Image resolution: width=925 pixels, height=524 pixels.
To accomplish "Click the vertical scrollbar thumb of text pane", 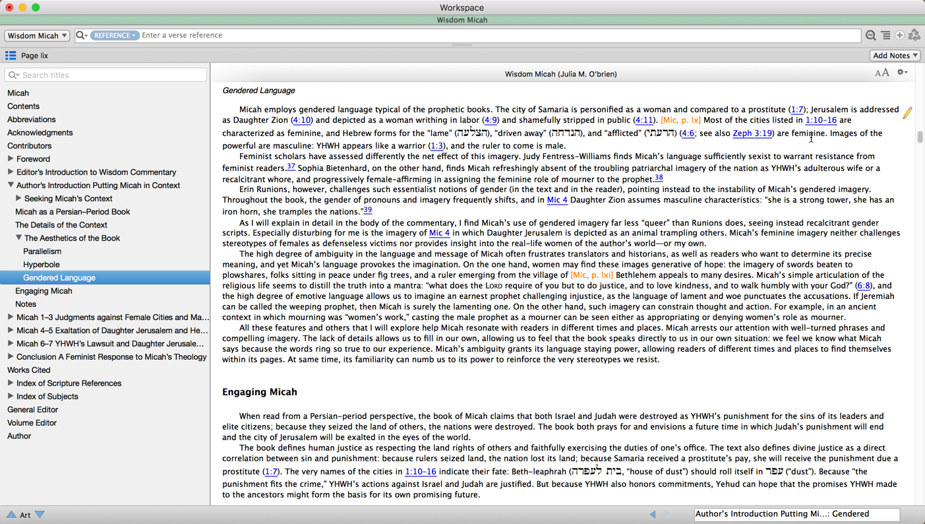I will [920, 137].
